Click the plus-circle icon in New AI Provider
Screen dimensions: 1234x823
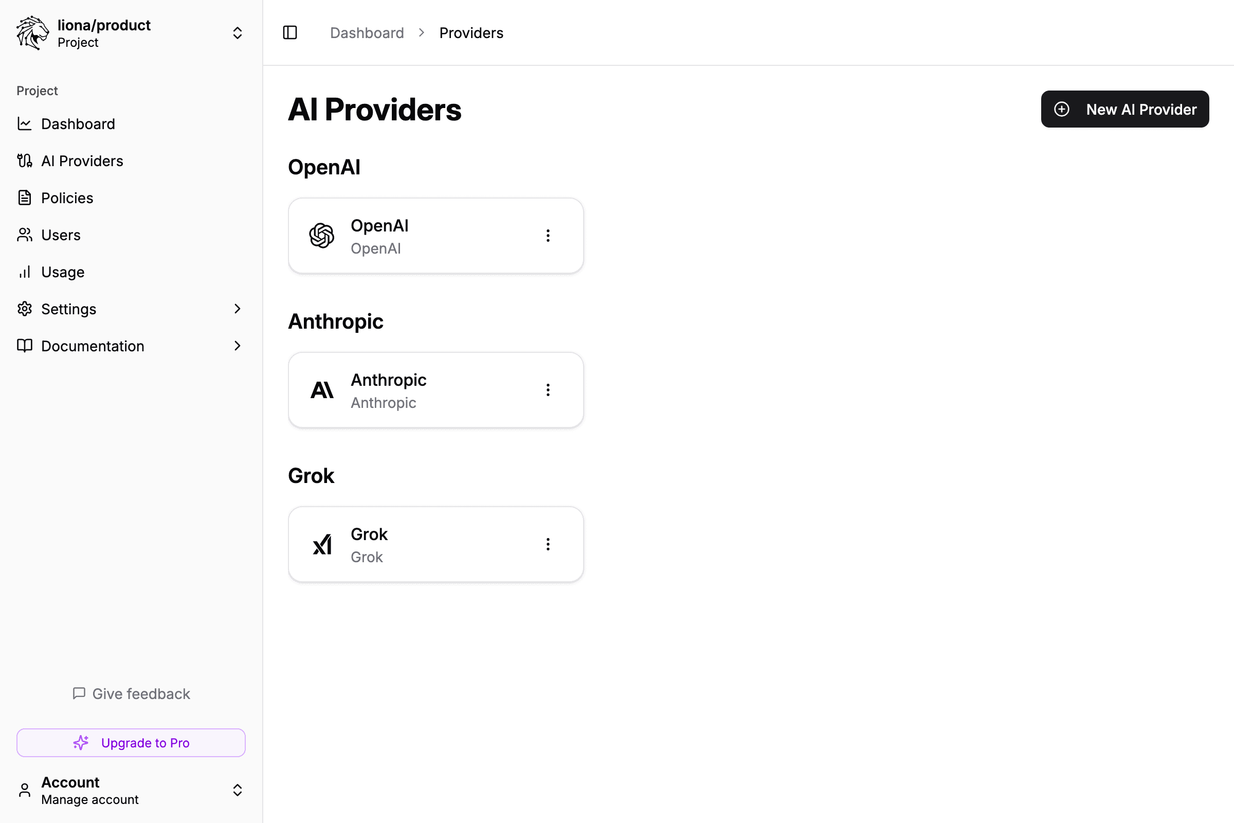[x=1061, y=109]
